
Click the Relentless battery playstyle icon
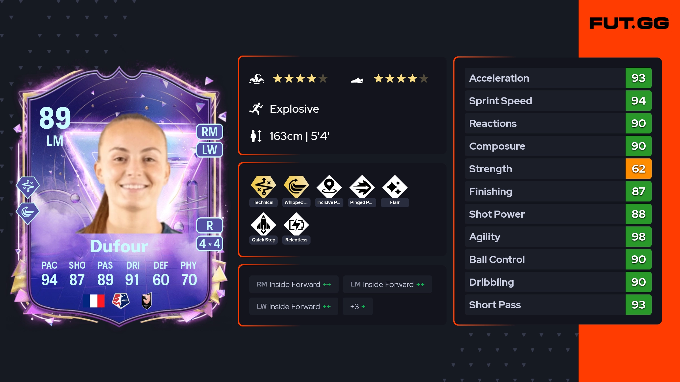pyautogui.click(x=296, y=224)
